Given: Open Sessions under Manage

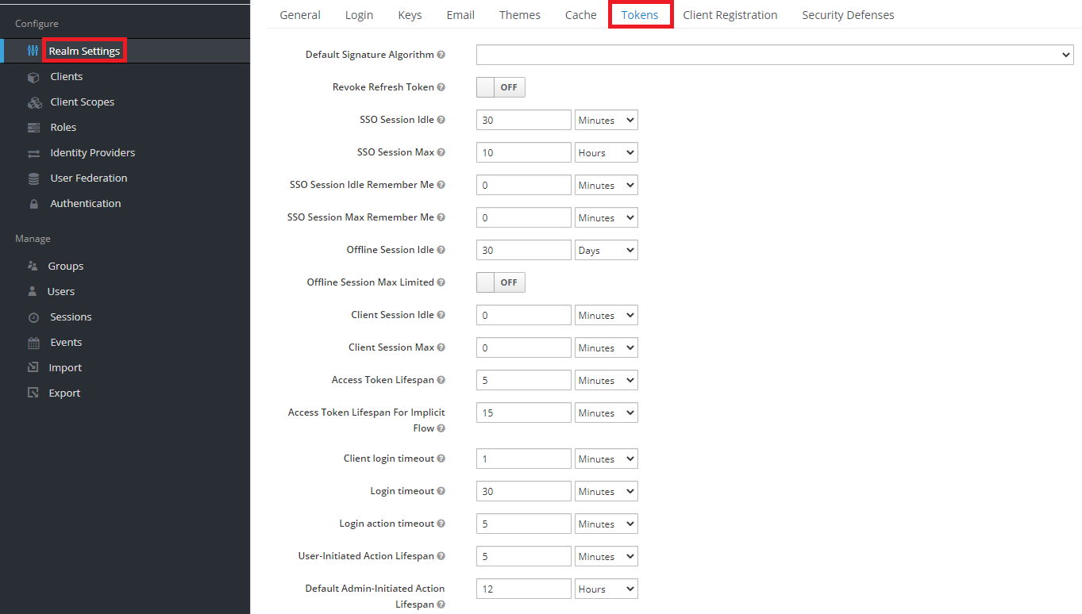Looking at the screenshot, I should pyautogui.click(x=71, y=317).
